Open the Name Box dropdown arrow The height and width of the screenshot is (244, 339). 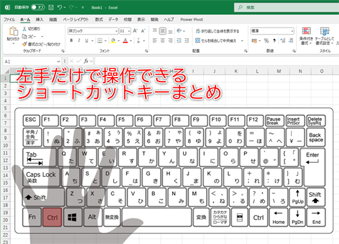click(x=58, y=61)
